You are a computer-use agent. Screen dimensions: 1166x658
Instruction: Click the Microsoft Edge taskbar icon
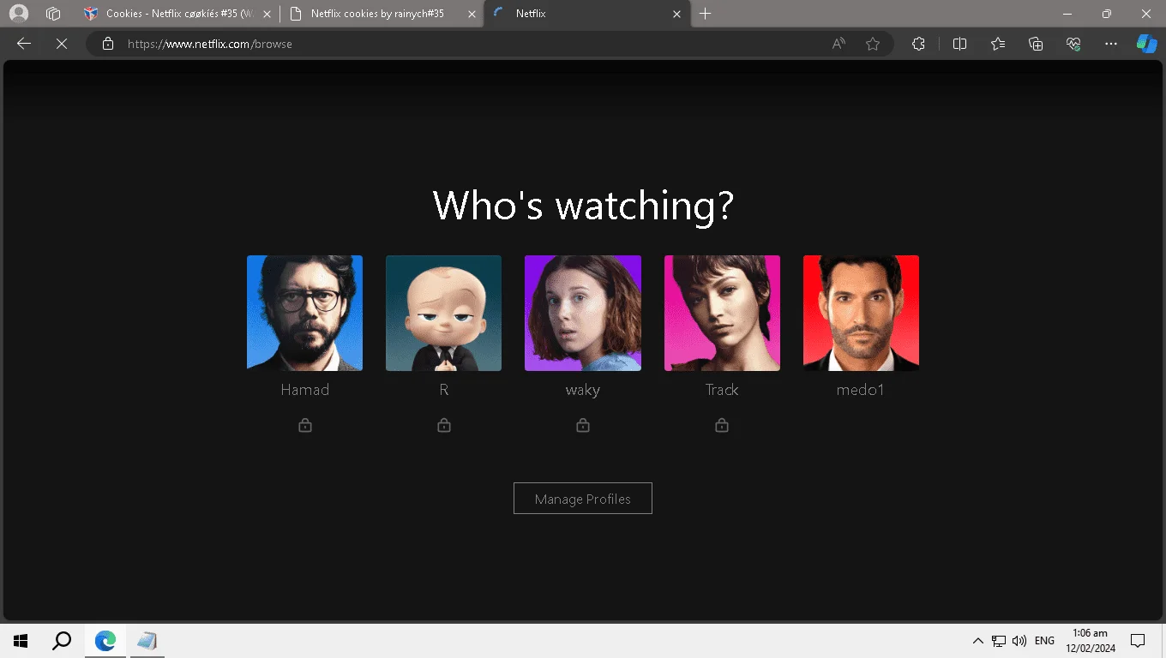105,641
